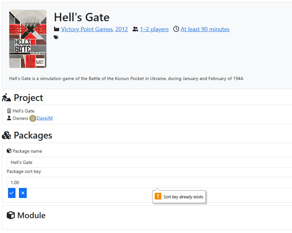292x233 pixels.
Task: Click the publisher factory icon
Action: point(57,29)
